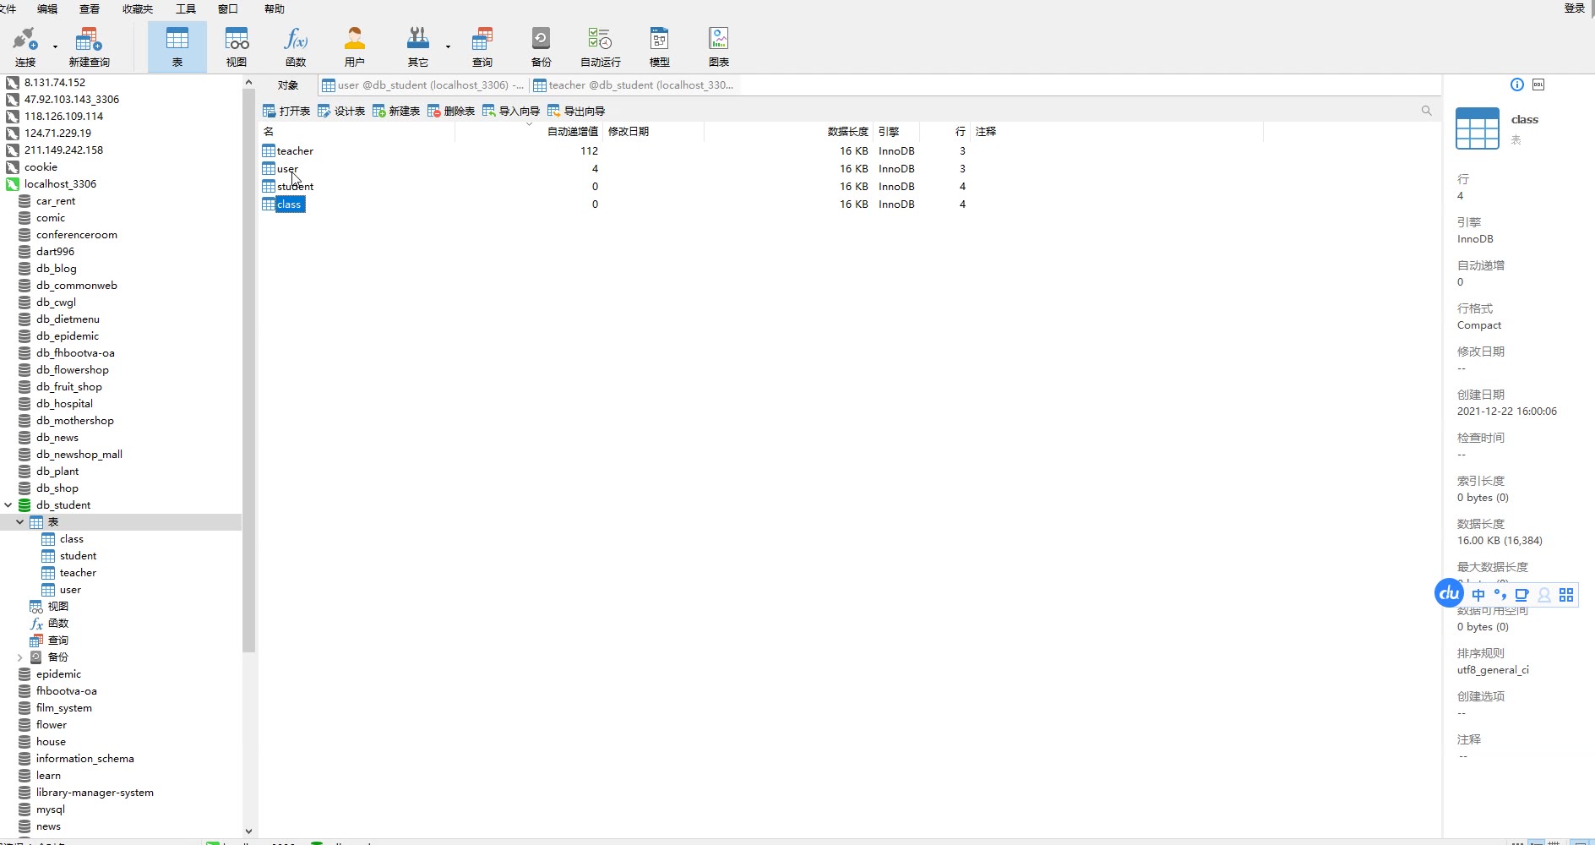Click the 用户 (User) toolbar icon
This screenshot has width=1595, height=845.
tap(355, 46)
